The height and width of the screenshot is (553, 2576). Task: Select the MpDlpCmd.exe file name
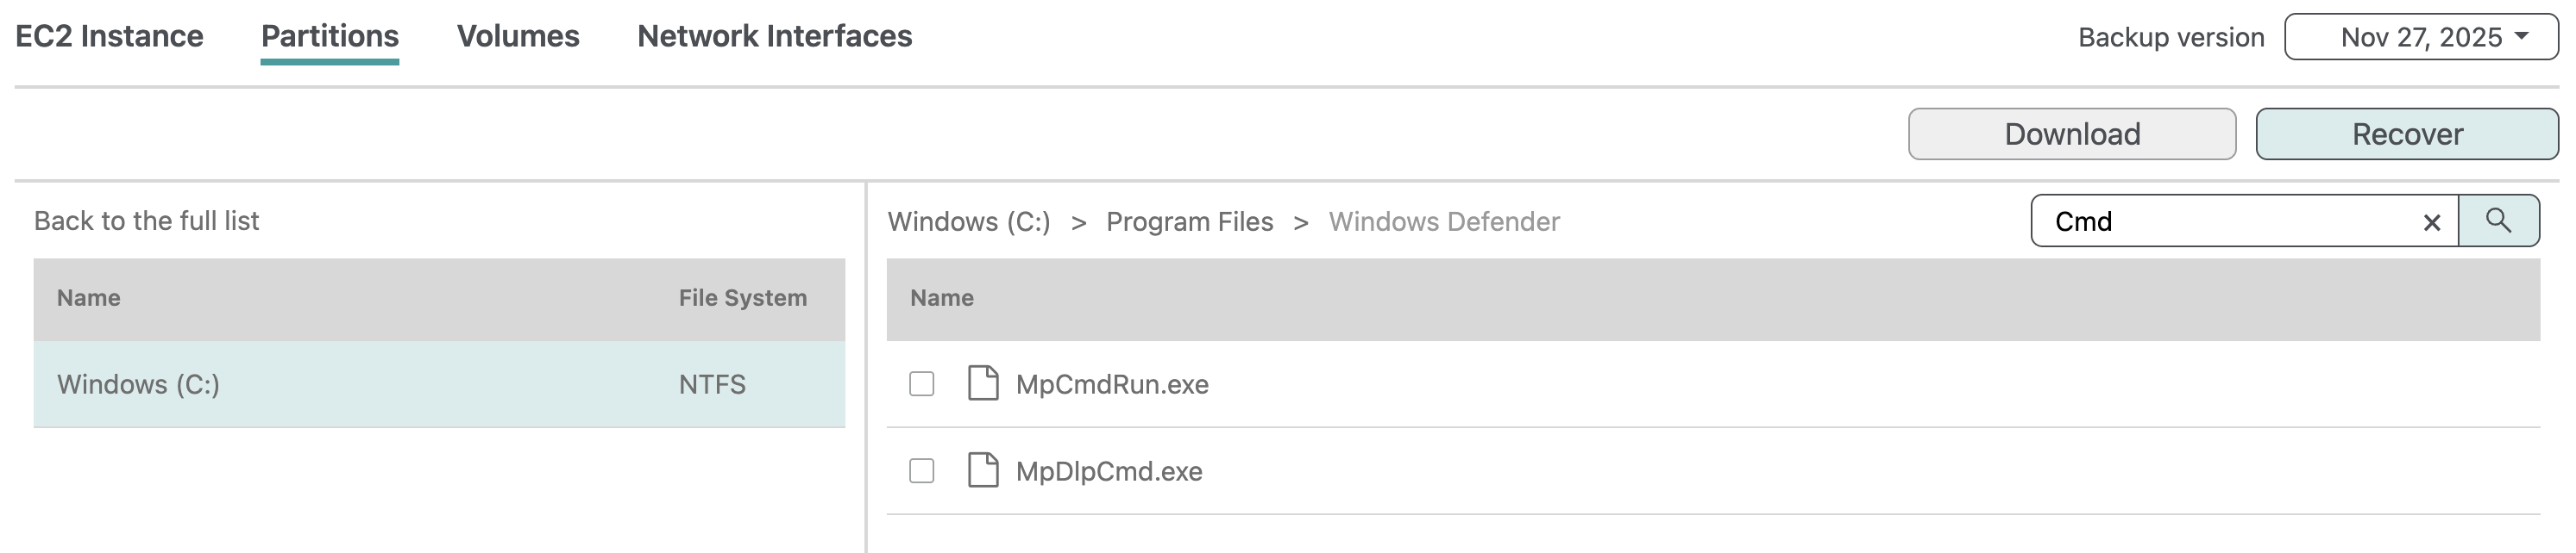pyautogui.click(x=1108, y=471)
